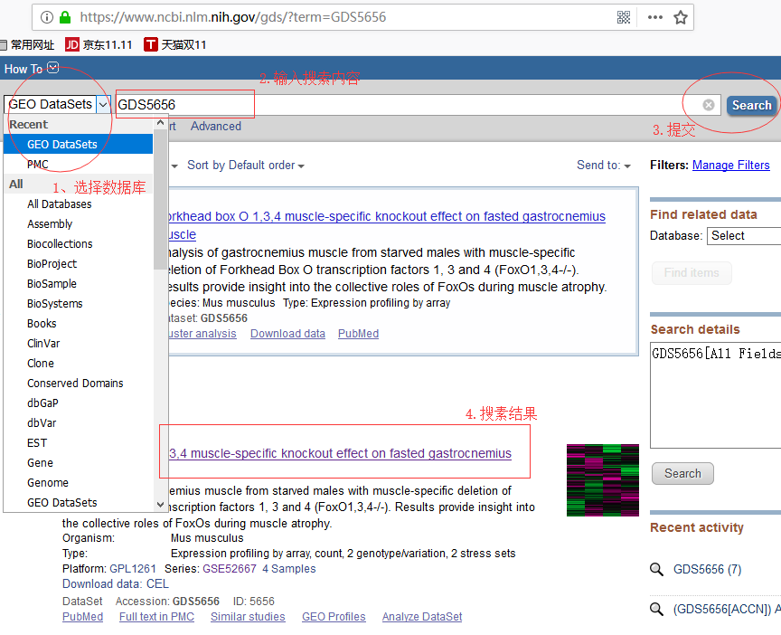781x635 pixels.
Task: Click the Find items button
Action: pos(692,272)
